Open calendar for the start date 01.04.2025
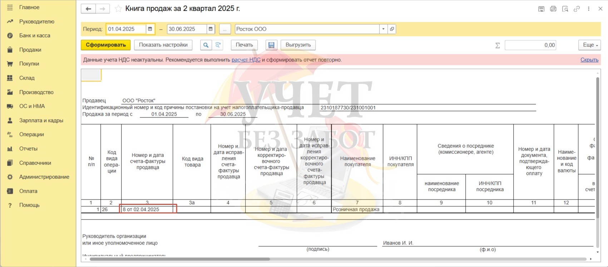The image size is (608, 267). (150, 29)
